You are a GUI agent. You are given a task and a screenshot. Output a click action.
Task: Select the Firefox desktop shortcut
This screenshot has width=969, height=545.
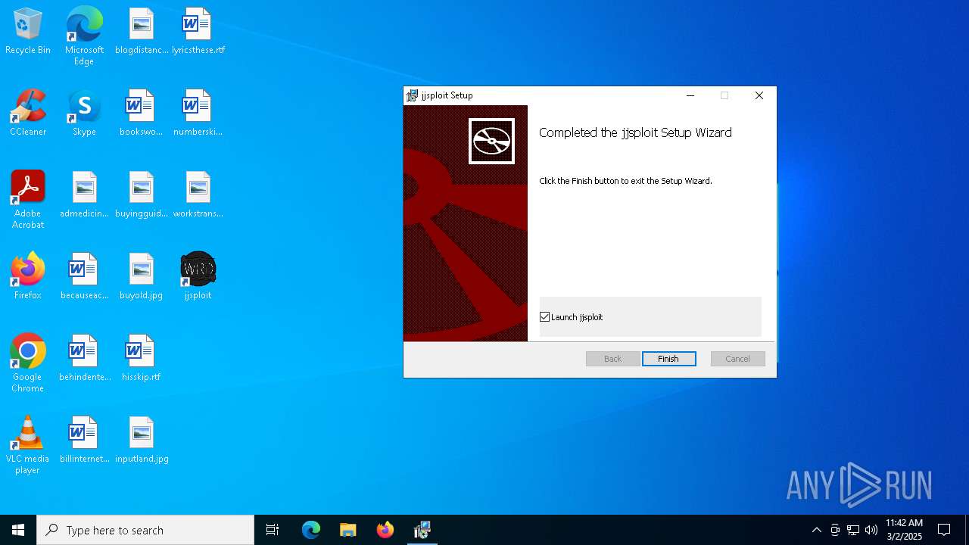28,277
